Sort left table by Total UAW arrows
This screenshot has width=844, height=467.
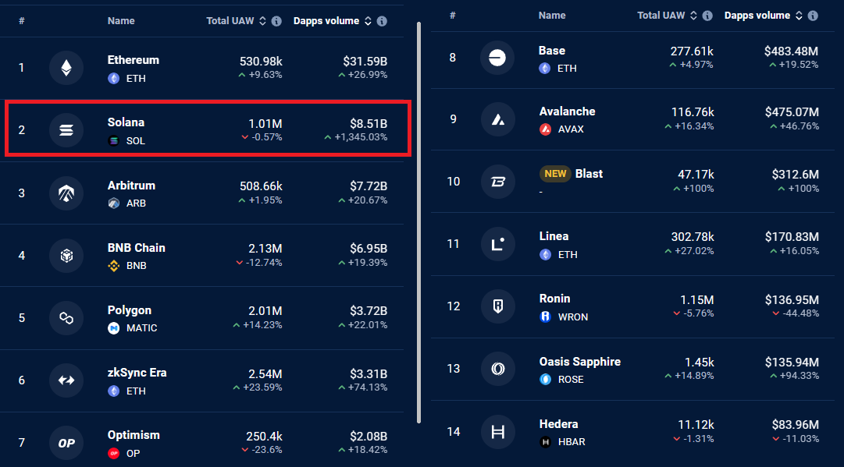click(262, 21)
